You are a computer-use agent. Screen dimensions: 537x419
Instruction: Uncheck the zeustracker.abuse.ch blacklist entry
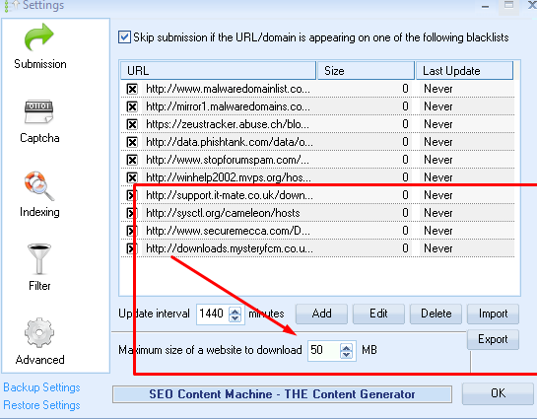(132, 124)
